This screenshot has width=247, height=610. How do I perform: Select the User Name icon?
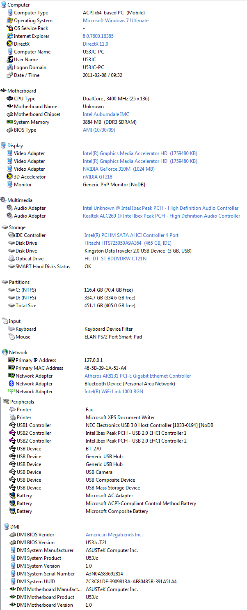point(10,60)
